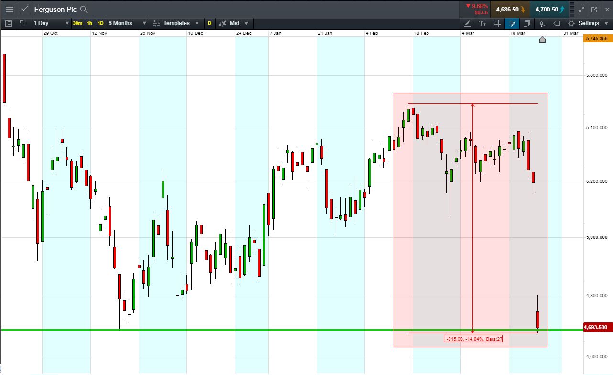Click the sell price 4,686.50

point(510,9)
